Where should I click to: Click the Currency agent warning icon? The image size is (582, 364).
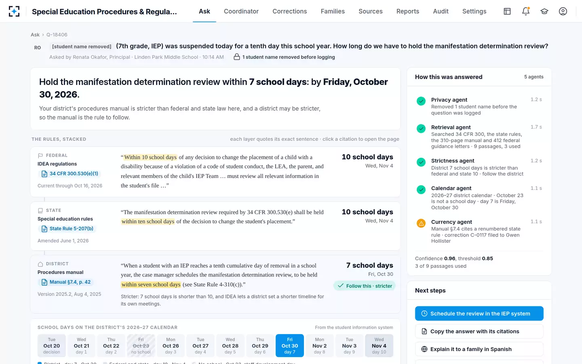(421, 223)
